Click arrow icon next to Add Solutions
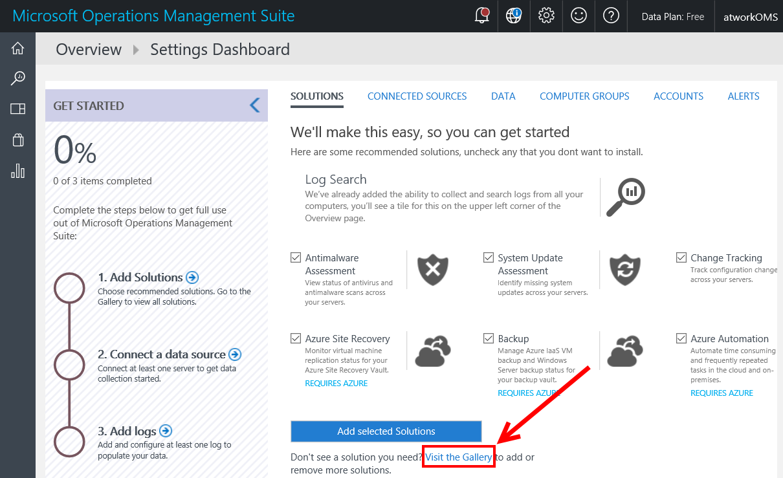The height and width of the screenshot is (478, 783). 192,277
